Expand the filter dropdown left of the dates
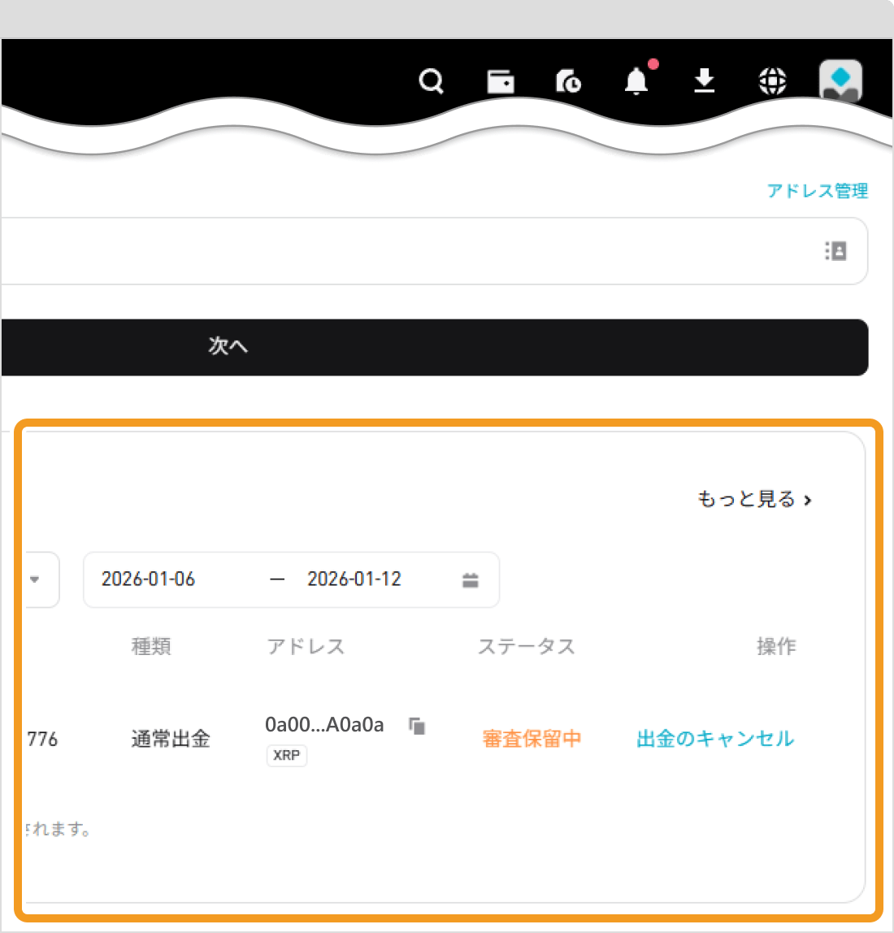This screenshot has height=933, width=894. [35, 579]
